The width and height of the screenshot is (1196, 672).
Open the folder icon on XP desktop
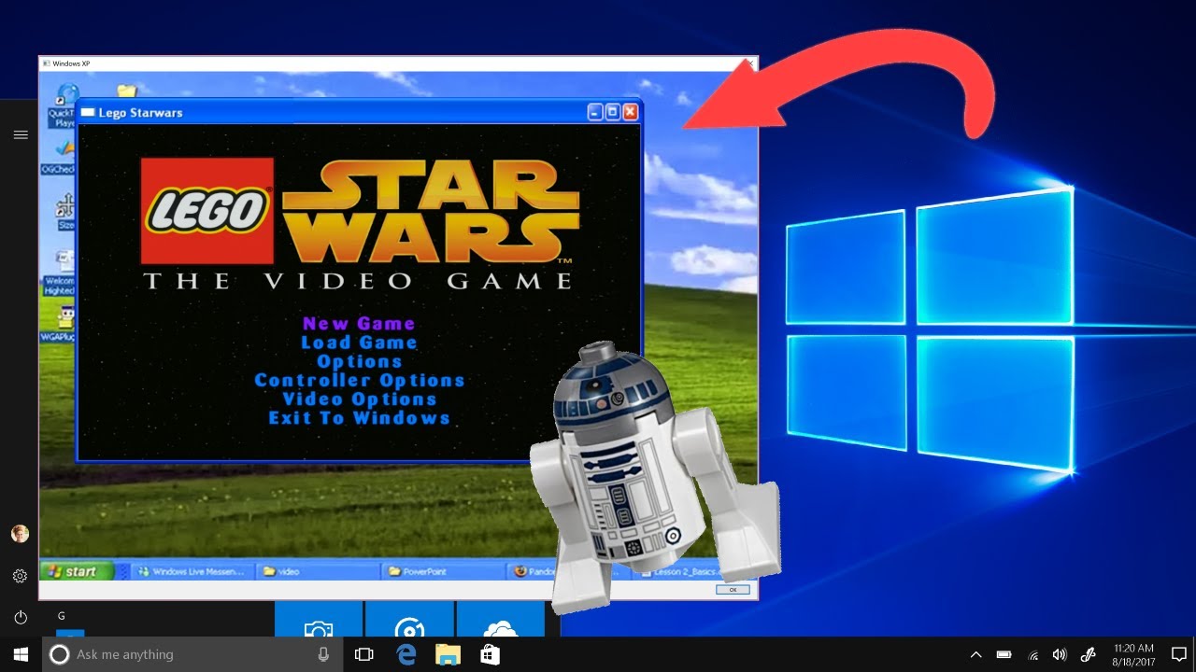127,91
